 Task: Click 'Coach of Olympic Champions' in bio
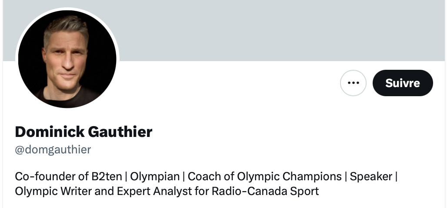tap(264, 177)
